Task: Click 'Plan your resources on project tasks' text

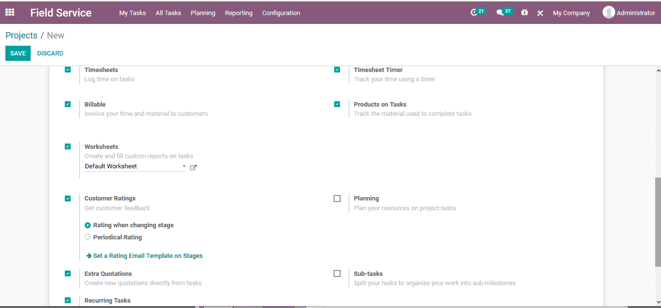Action: 405,208
